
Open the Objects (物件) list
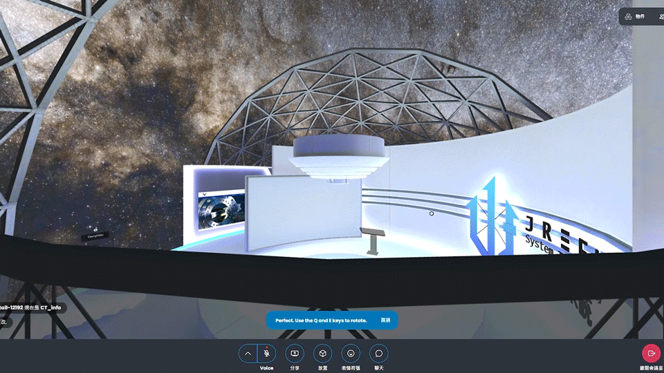[634, 16]
